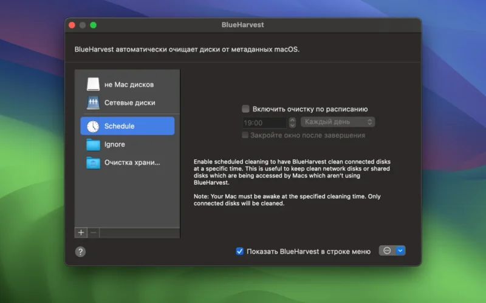Enable Включить очистку по расписанию checkbox
The height and width of the screenshot is (303, 486).
click(245, 109)
